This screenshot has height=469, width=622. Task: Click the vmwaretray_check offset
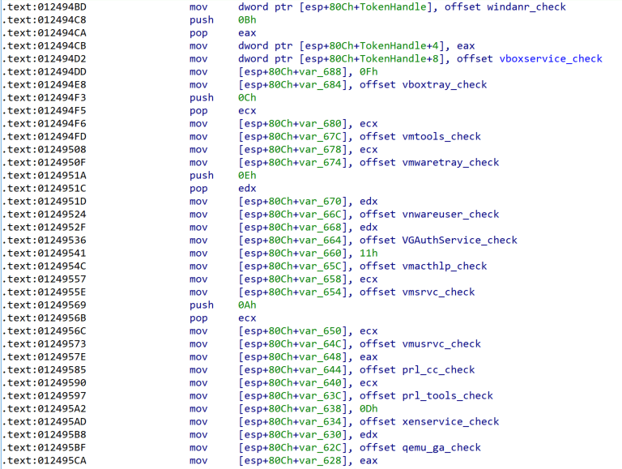pyautogui.click(x=450, y=162)
